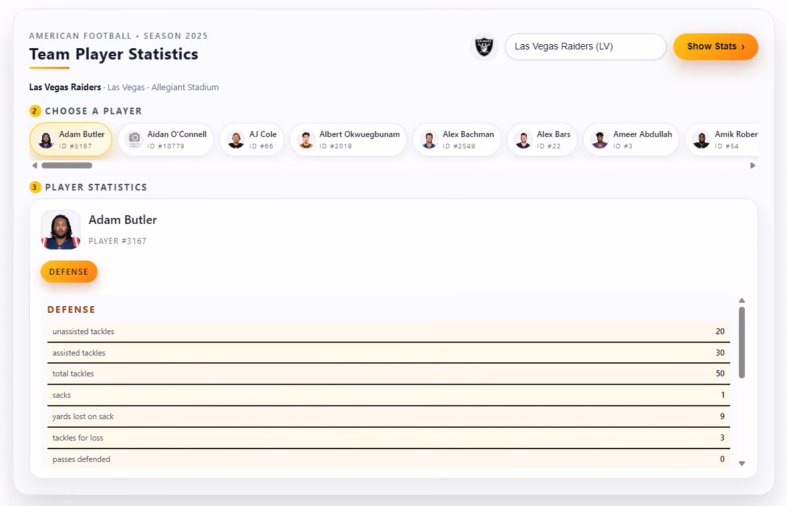Viewport: 787px width, 506px height.
Task: Click the yards lost on sack value 9
Action: 722,416
